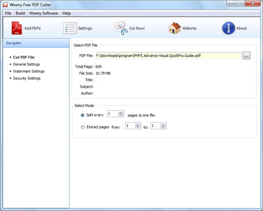This screenshot has height=211, width=263.
Task: Select the Extract pages radio button
Action: 83,127
